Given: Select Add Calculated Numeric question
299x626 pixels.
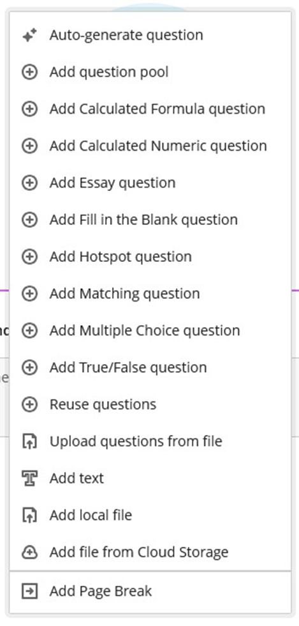Looking at the screenshot, I should pyautogui.click(x=150, y=146).
